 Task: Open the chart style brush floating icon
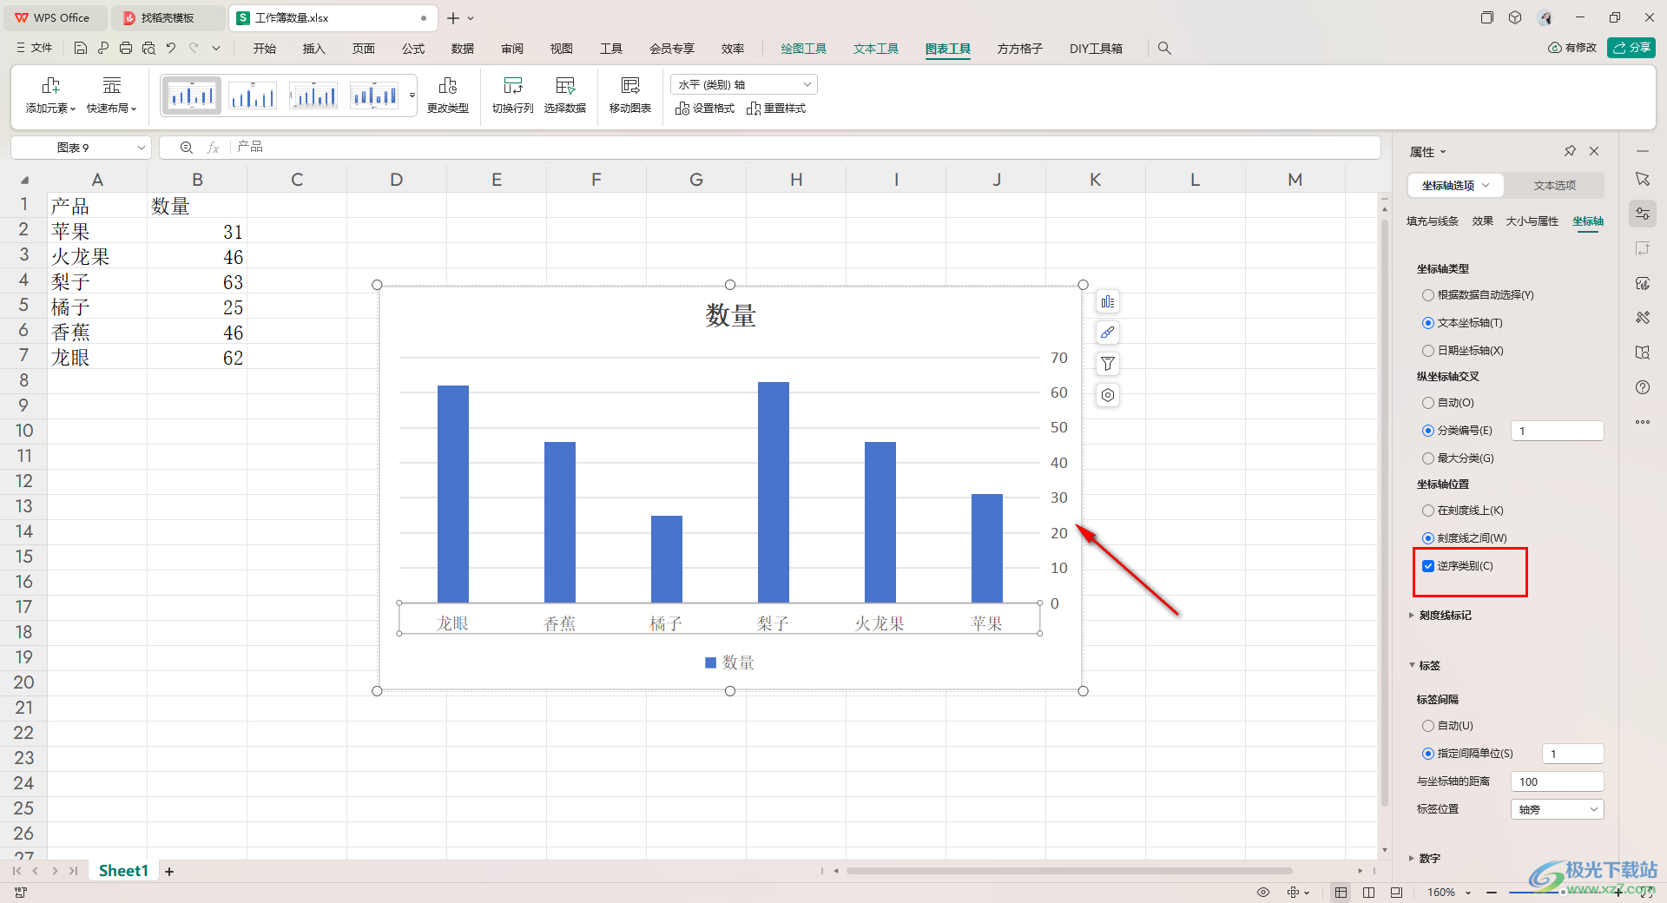[x=1108, y=333]
